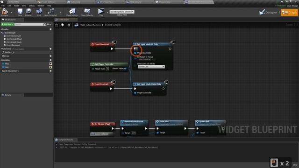Select On Clicked (Quit) tree item
299x168 pixels.
point(14,42)
